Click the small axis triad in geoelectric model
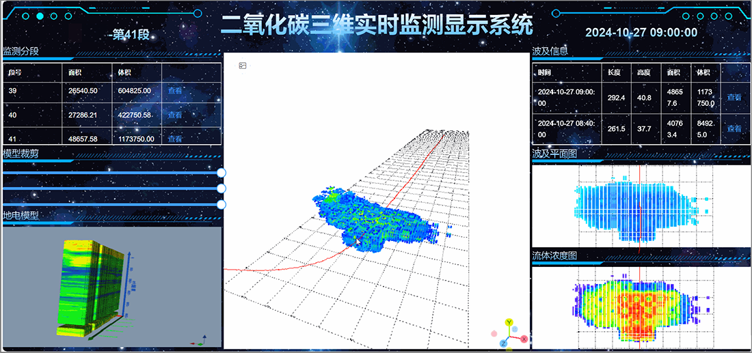The image size is (752, 353). (202, 338)
